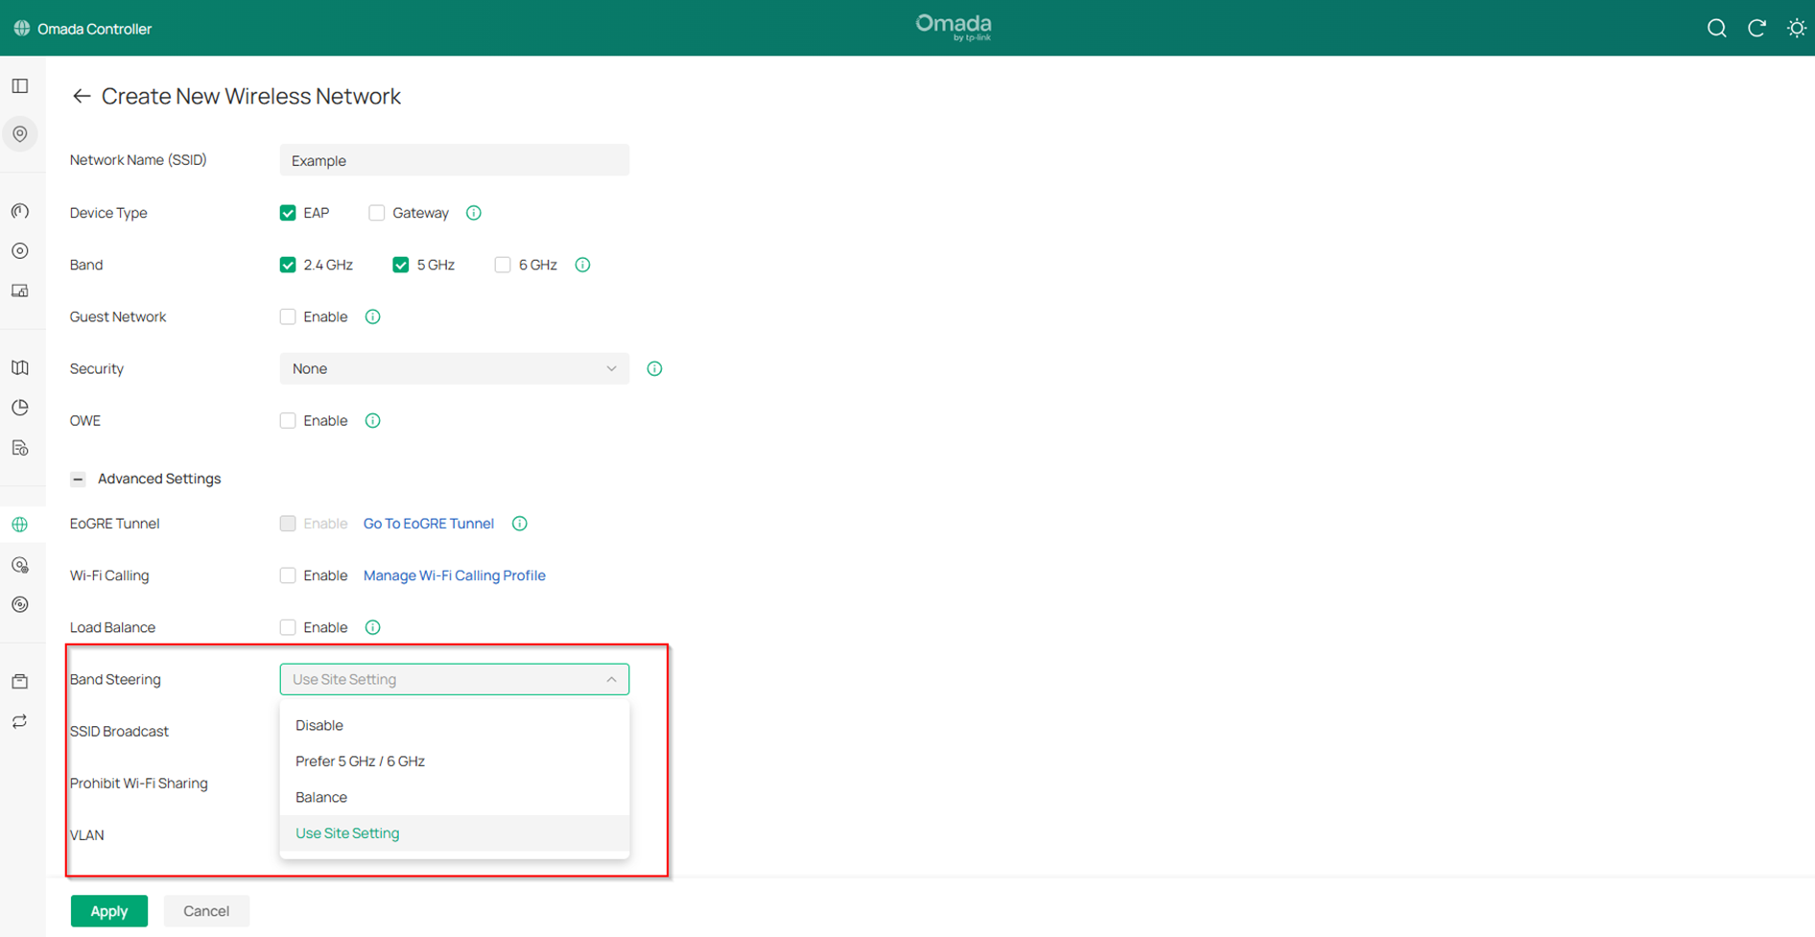Click the Gateway info tooltip icon
The height and width of the screenshot is (937, 1815).
473,212
